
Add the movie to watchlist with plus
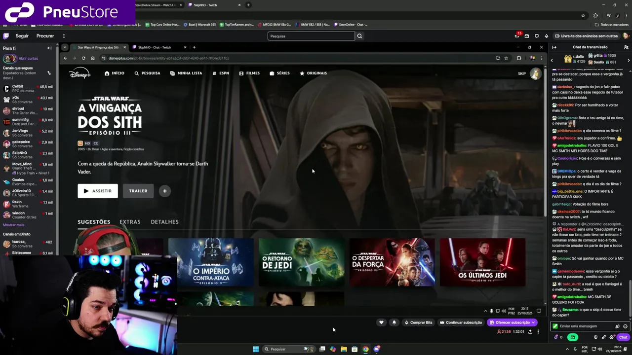pyautogui.click(x=165, y=191)
